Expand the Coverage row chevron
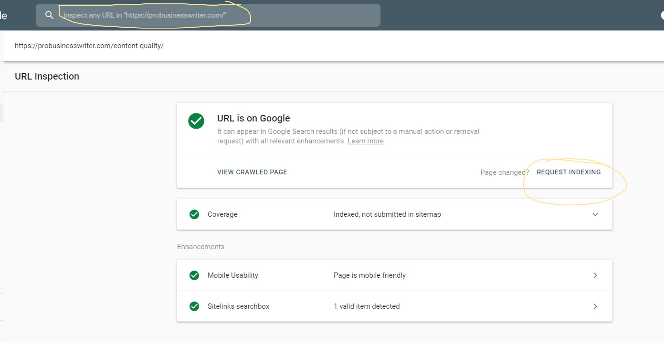664x343 pixels. click(595, 214)
